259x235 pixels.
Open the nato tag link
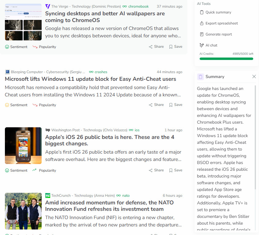click(126, 195)
